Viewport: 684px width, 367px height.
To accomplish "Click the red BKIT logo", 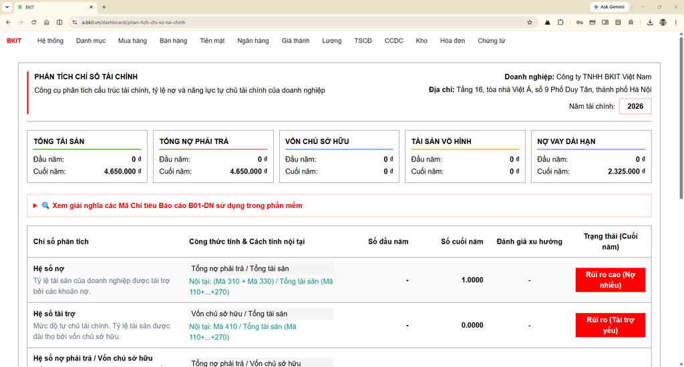I will 14,41.
